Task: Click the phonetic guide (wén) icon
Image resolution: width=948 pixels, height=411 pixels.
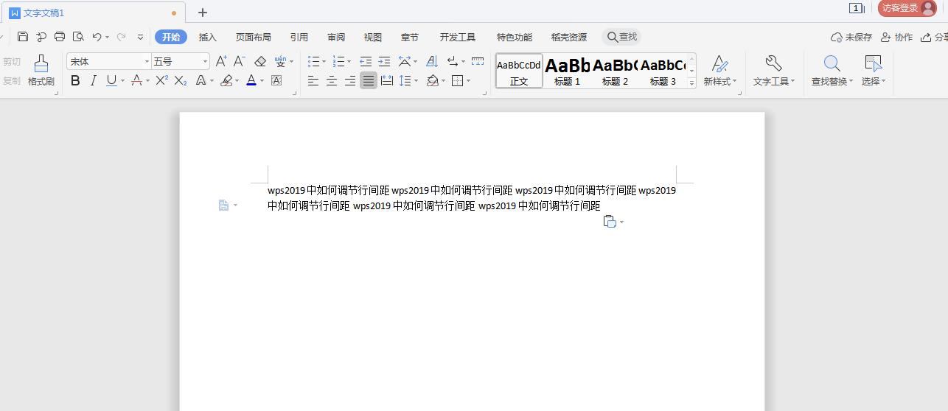Action: (x=280, y=61)
